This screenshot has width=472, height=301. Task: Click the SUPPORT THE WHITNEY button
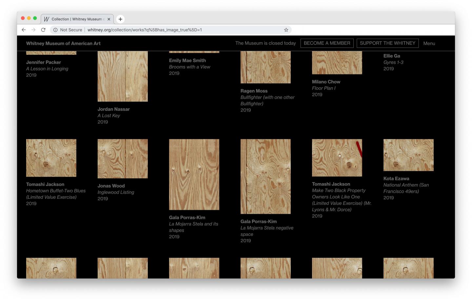[387, 43]
